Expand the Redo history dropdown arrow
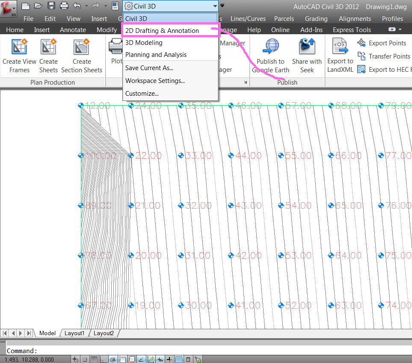The image size is (412, 363). pyautogui.click(x=106, y=6)
